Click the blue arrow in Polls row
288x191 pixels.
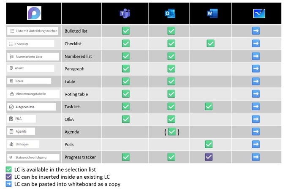click(x=256, y=145)
